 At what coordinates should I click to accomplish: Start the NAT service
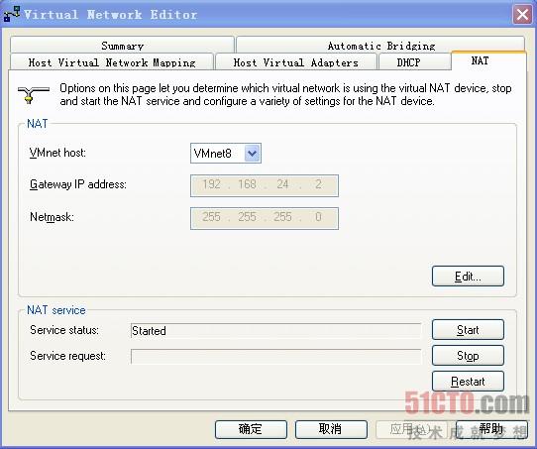pos(468,329)
